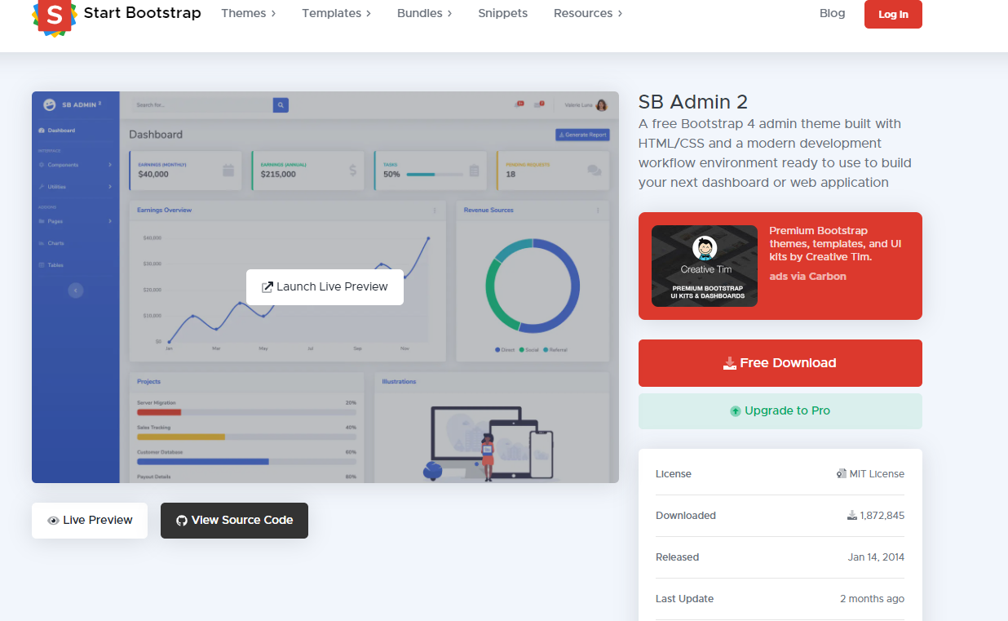Click the preview search field
Viewport: 1008px width, 621px height.
(x=202, y=105)
